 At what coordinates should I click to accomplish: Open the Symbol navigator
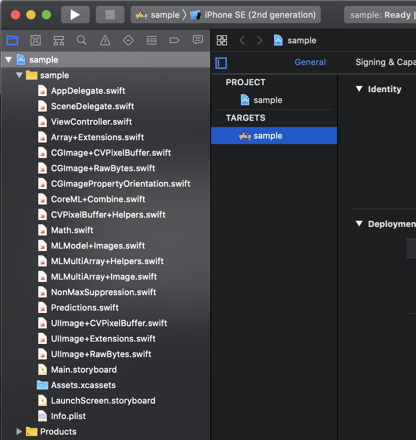point(59,40)
